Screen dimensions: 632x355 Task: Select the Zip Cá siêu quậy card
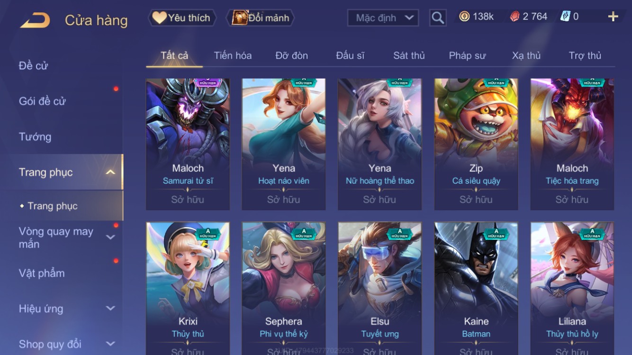[x=476, y=144]
